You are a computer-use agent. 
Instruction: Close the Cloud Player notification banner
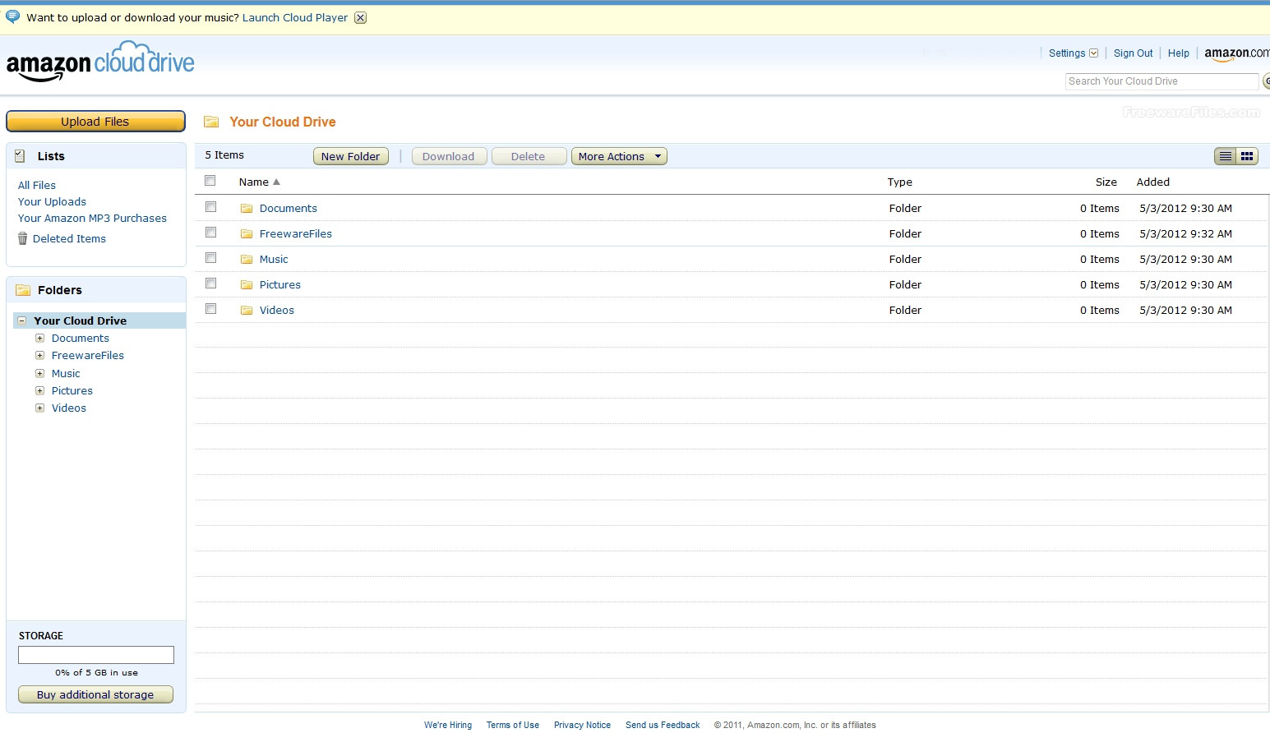click(360, 18)
